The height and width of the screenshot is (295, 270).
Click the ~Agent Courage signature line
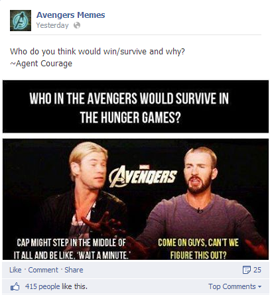point(41,64)
